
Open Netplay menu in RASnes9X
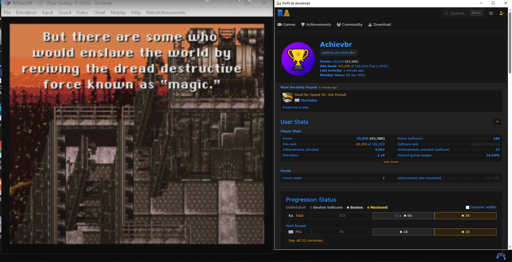tap(118, 12)
